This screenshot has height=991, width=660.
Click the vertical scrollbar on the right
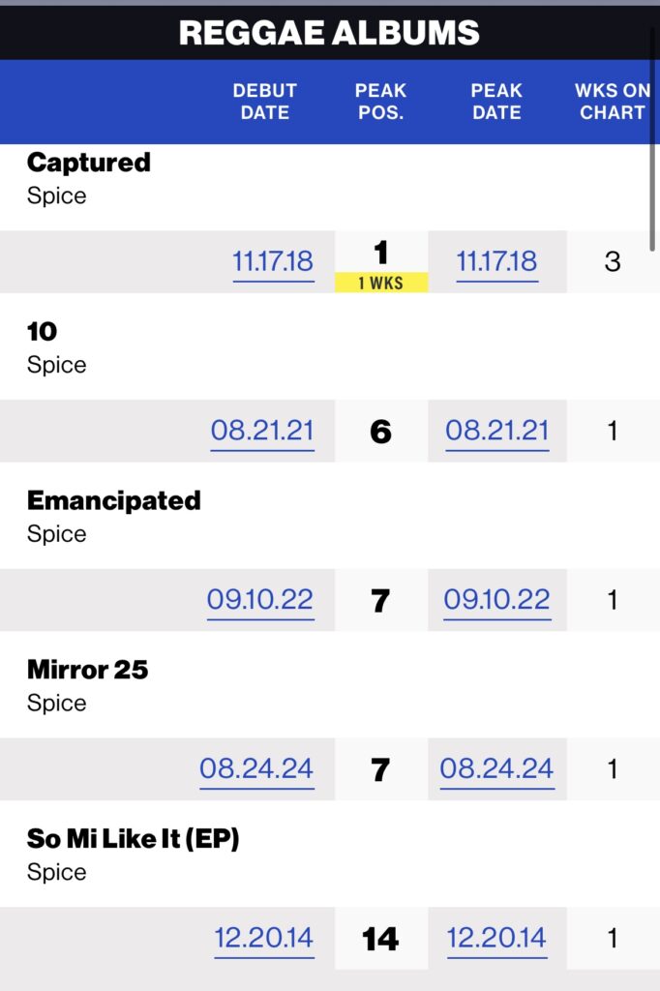coord(652,139)
